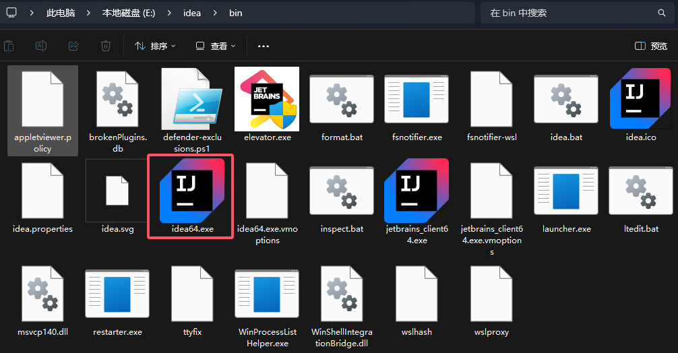The height and width of the screenshot is (353, 678).
Task: Click the 本地磁盘 (E:) breadcrumb
Action: tap(129, 13)
